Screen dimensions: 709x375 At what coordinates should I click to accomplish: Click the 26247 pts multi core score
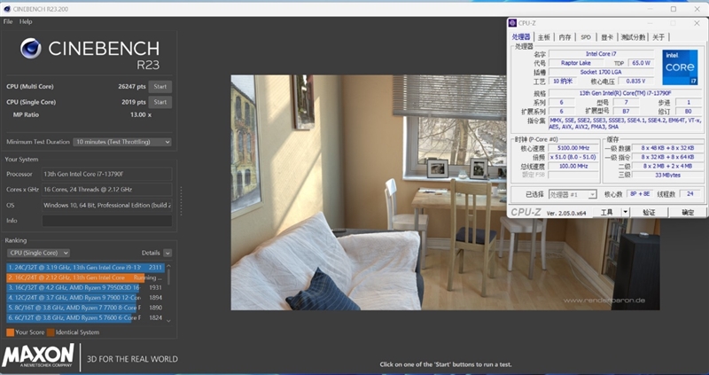(x=132, y=86)
